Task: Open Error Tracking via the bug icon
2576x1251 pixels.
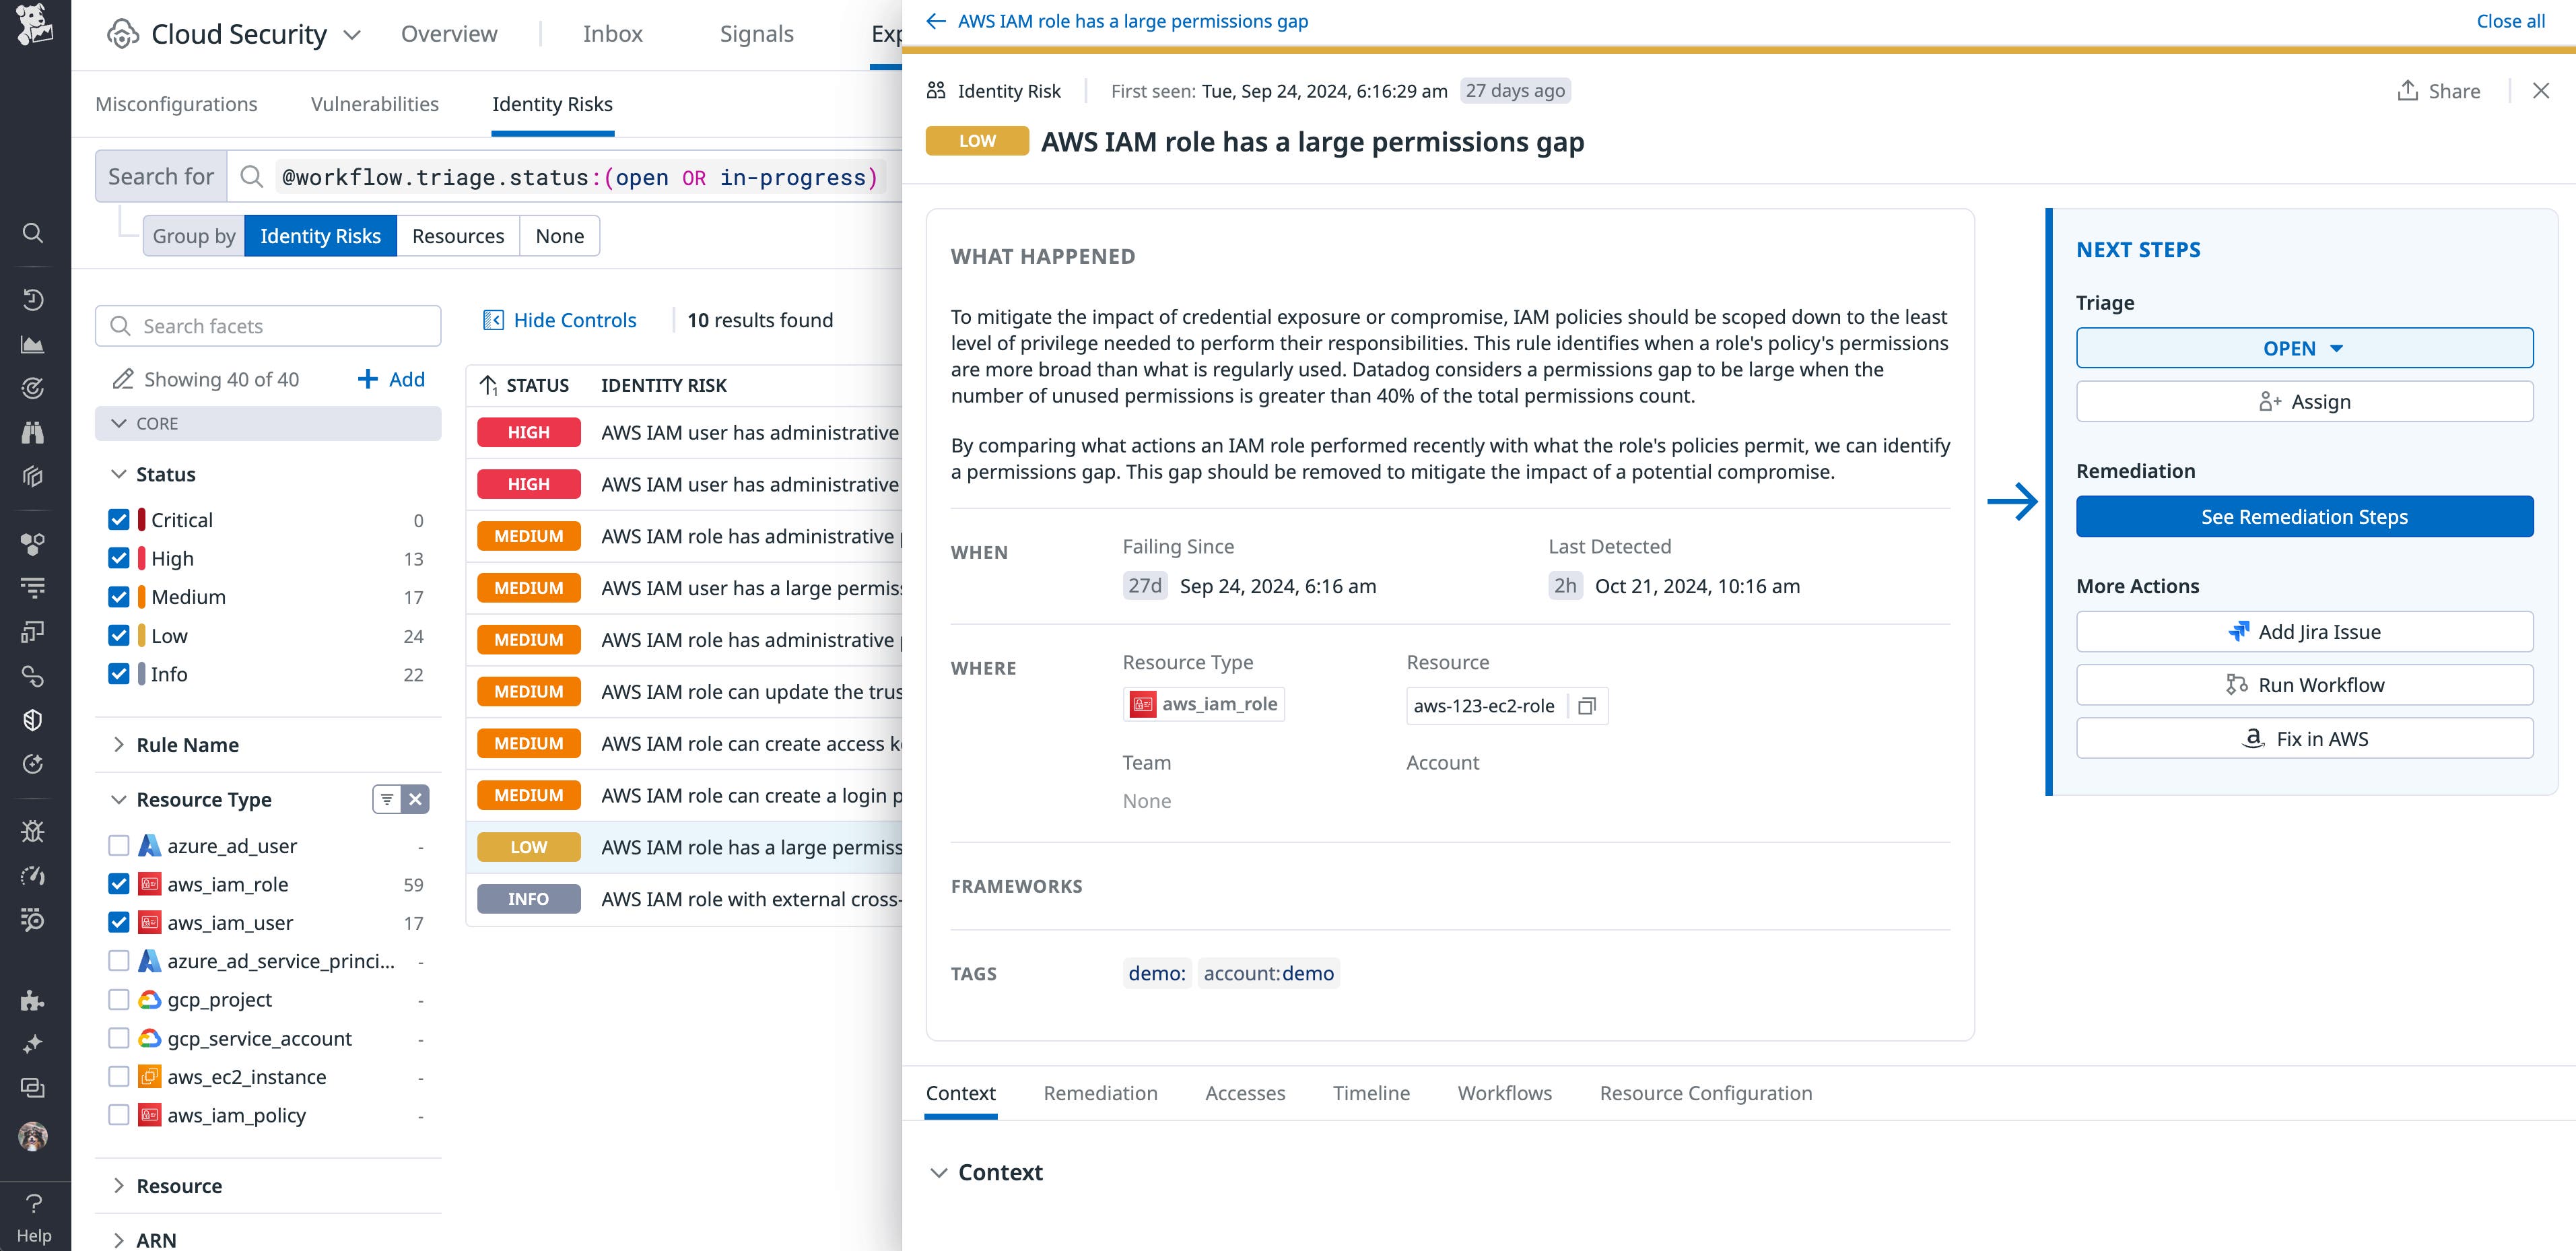Action: (x=34, y=831)
